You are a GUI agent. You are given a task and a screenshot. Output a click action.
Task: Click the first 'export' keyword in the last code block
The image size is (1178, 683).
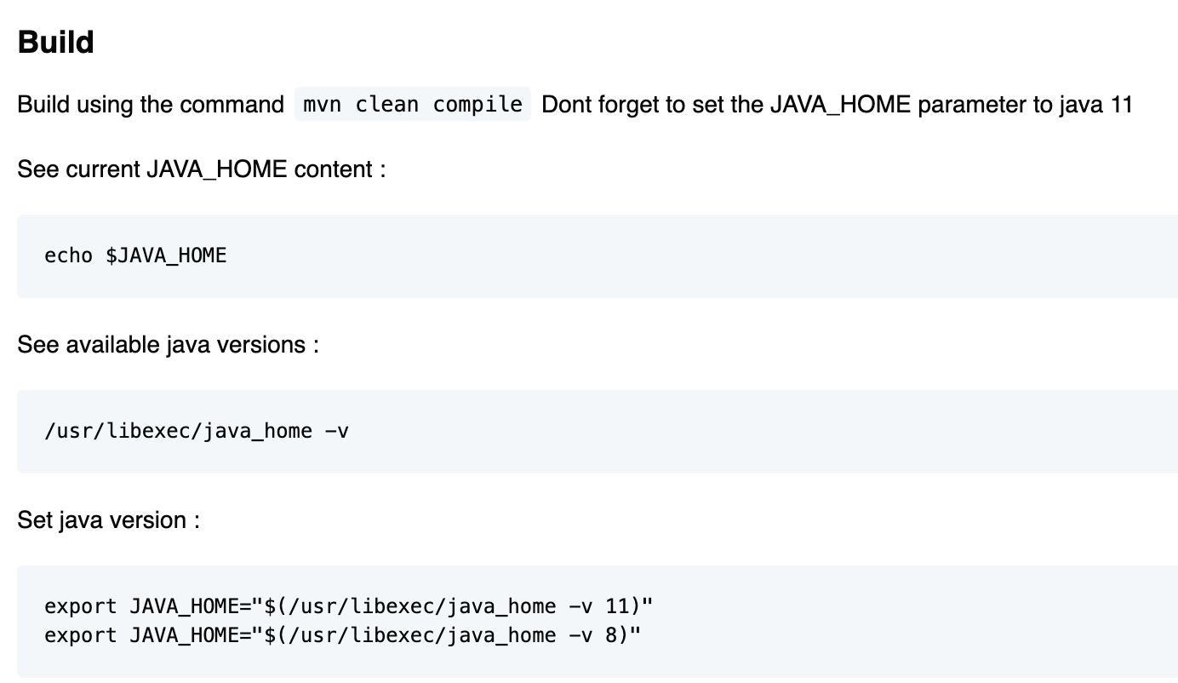pyautogui.click(x=81, y=606)
